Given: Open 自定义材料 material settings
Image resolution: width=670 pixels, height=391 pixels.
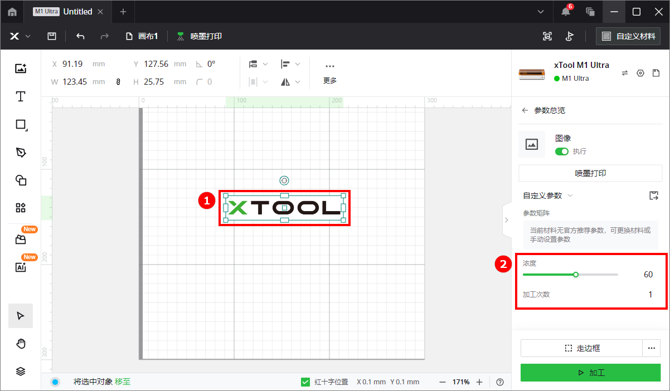Looking at the screenshot, I should 628,36.
